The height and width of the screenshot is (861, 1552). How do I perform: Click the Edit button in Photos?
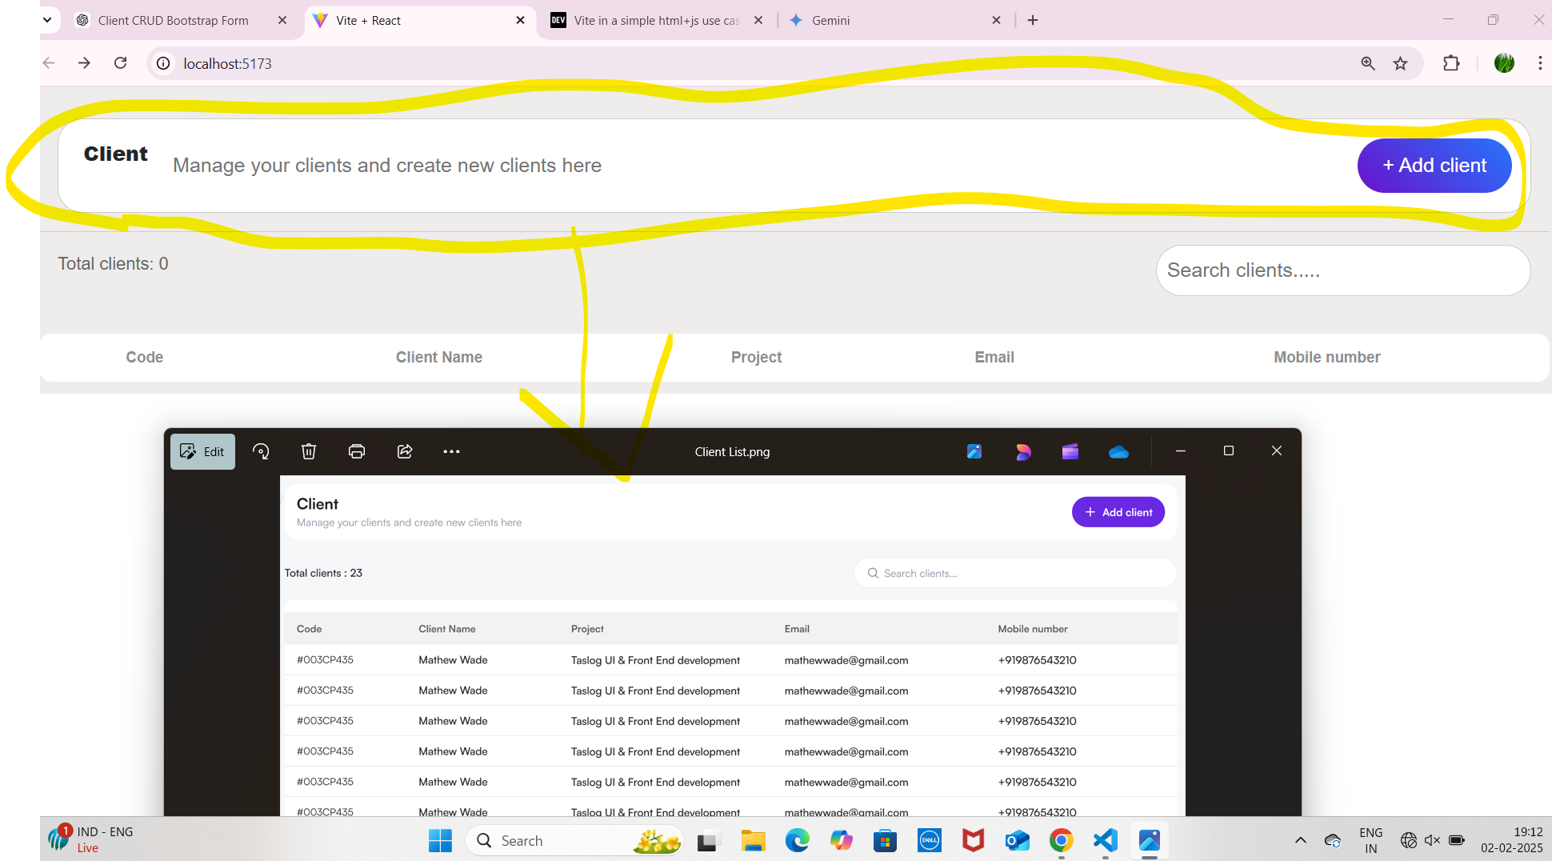tap(202, 451)
